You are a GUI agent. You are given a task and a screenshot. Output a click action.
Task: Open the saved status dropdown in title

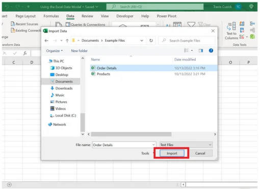(x=97, y=7)
